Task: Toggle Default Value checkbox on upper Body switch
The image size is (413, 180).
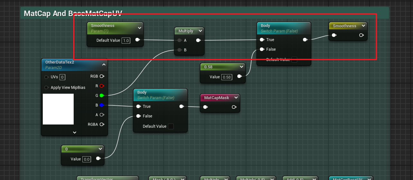Action: point(294,60)
